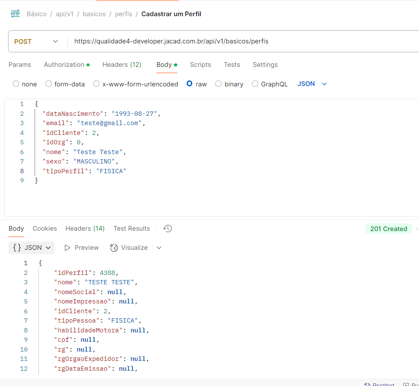
Task: Click the nomeSocial null response line
Action: point(90,292)
